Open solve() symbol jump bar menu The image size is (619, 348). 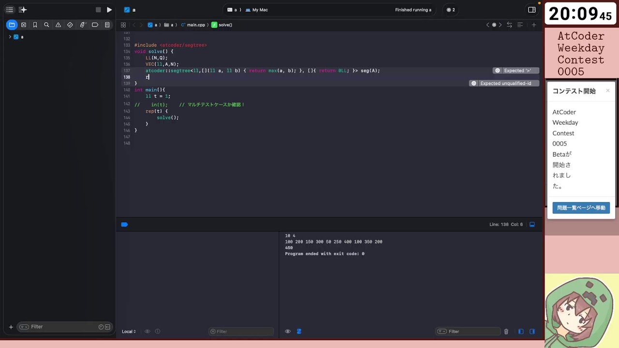pyautogui.click(x=222, y=25)
